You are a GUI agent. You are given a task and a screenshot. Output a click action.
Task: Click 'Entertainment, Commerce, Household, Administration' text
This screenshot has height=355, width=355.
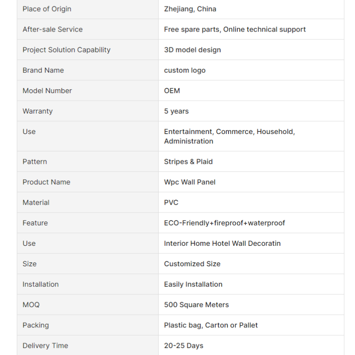(x=229, y=136)
